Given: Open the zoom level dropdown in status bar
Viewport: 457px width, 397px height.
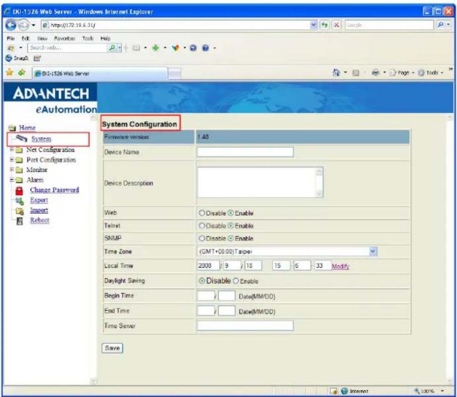Looking at the screenshot, I should (443, 391).
